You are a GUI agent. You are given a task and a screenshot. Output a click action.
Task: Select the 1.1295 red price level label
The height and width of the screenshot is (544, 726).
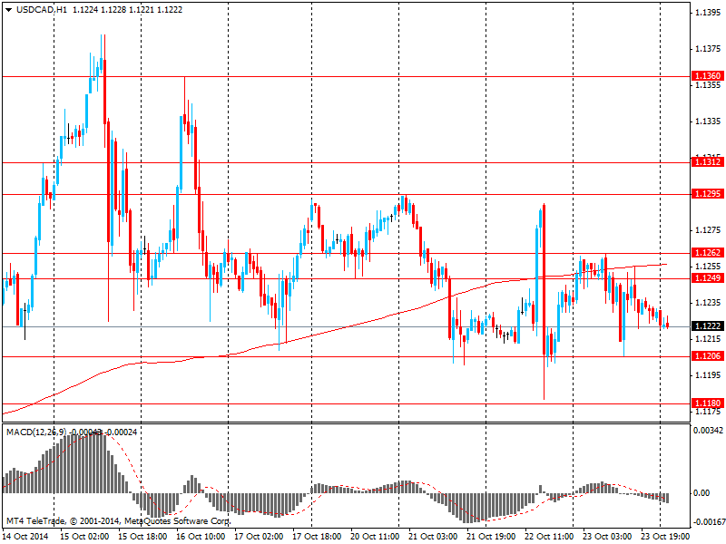tap(707, 193)
